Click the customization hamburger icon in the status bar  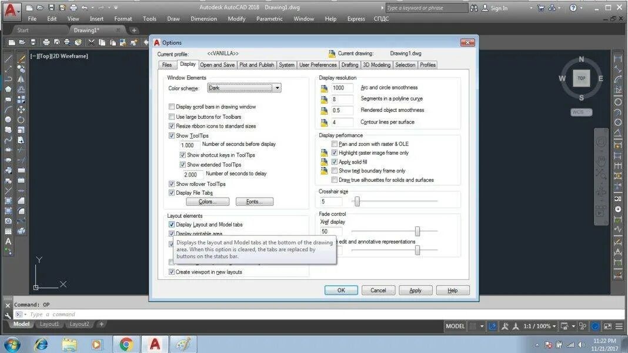point(619,326)
